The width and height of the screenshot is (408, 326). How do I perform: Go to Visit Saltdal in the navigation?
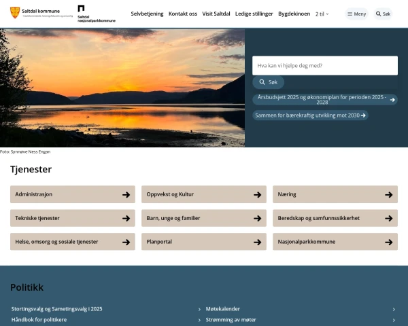pyautogui.click(x=216, y=14)
